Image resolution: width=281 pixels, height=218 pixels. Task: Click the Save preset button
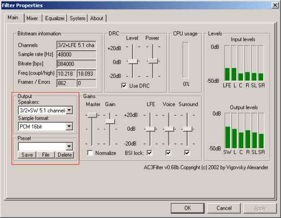point(26,155)
